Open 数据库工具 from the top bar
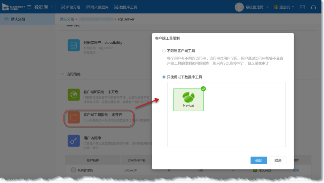 coord(125,7)
